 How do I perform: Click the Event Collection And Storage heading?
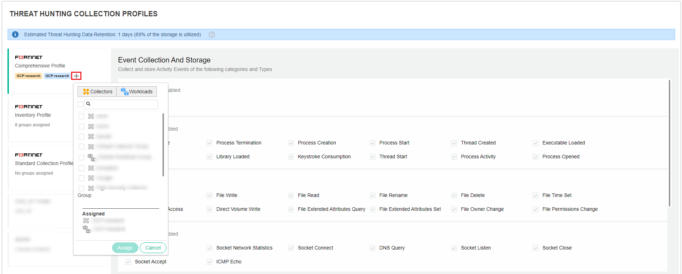click(164, 60)
